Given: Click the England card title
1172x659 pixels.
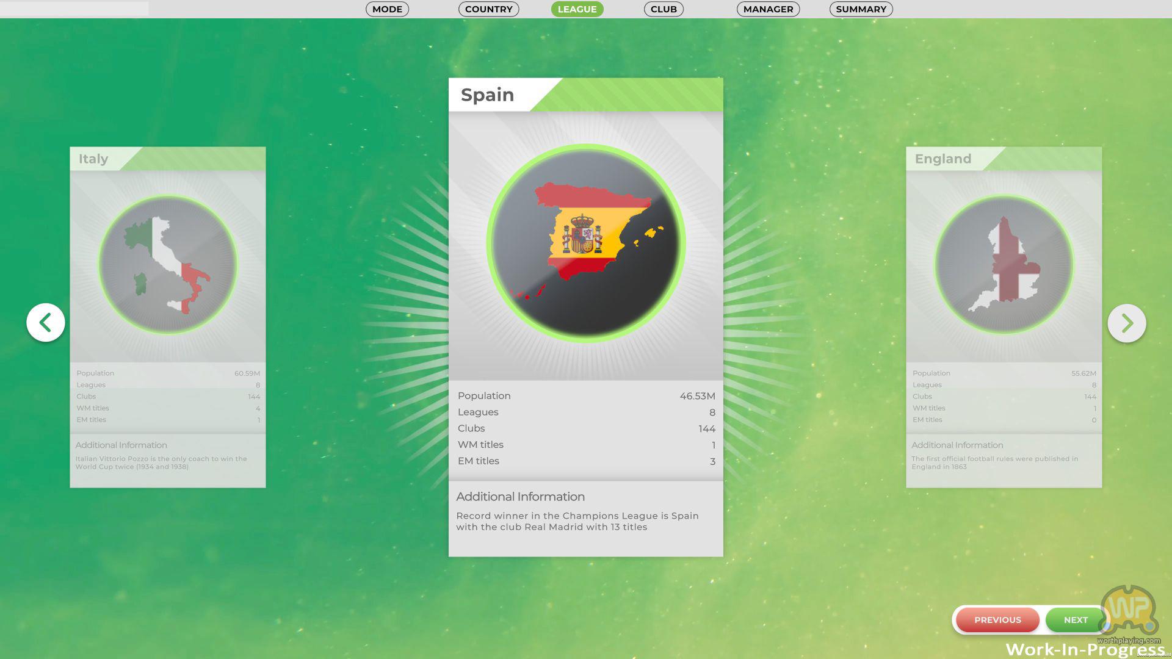Looking at the screenshot, I should (942, 159).
